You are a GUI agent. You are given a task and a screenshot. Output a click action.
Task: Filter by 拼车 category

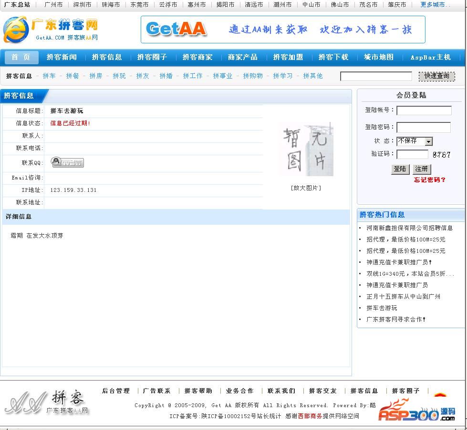point(49,76)
